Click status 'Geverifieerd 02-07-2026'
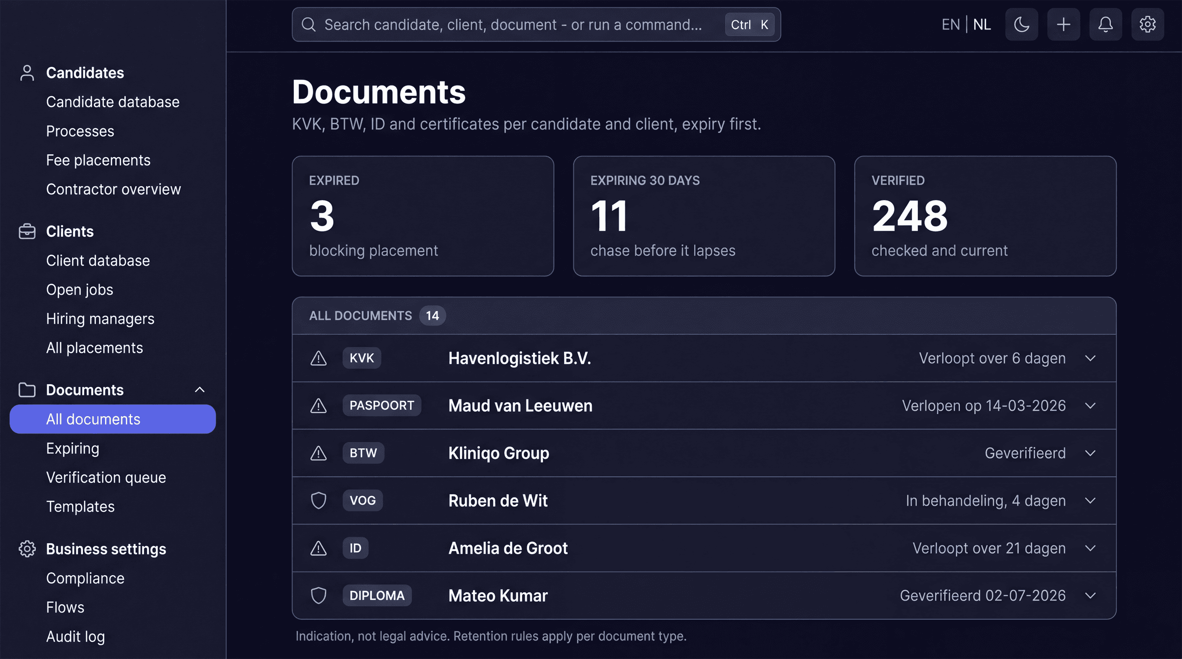This screenshot has height=659, width=1182. point(983,596)
